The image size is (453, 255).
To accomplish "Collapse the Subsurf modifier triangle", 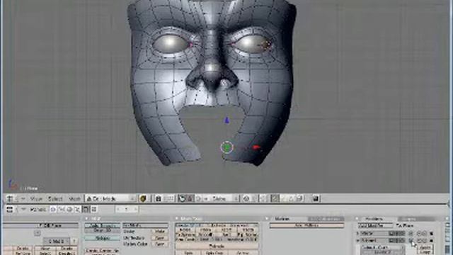I will click(x=358, y=240).
